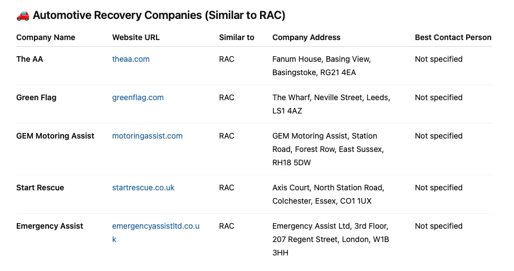Select the company name Start Rescue
Image resolution: width=514 pixels, height=271 pixels.
[x=40, y=188]
